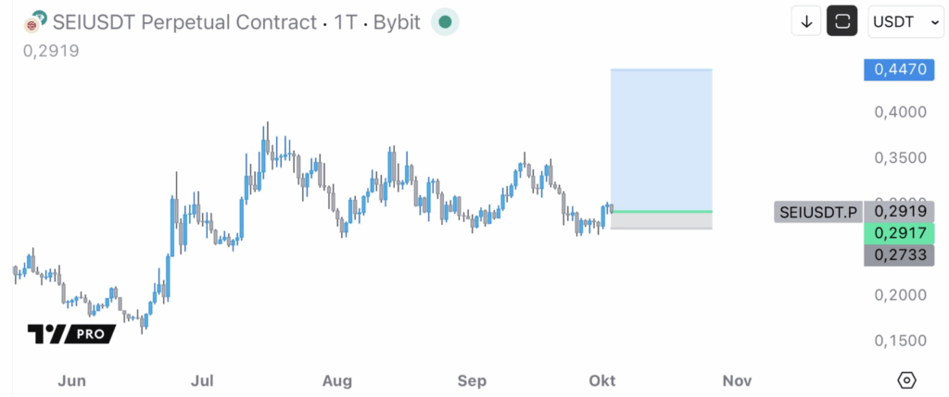The width and height of the screenshot is (949, 397).
Task: Click the SEI coin logo icon
Action: (36, 21)
